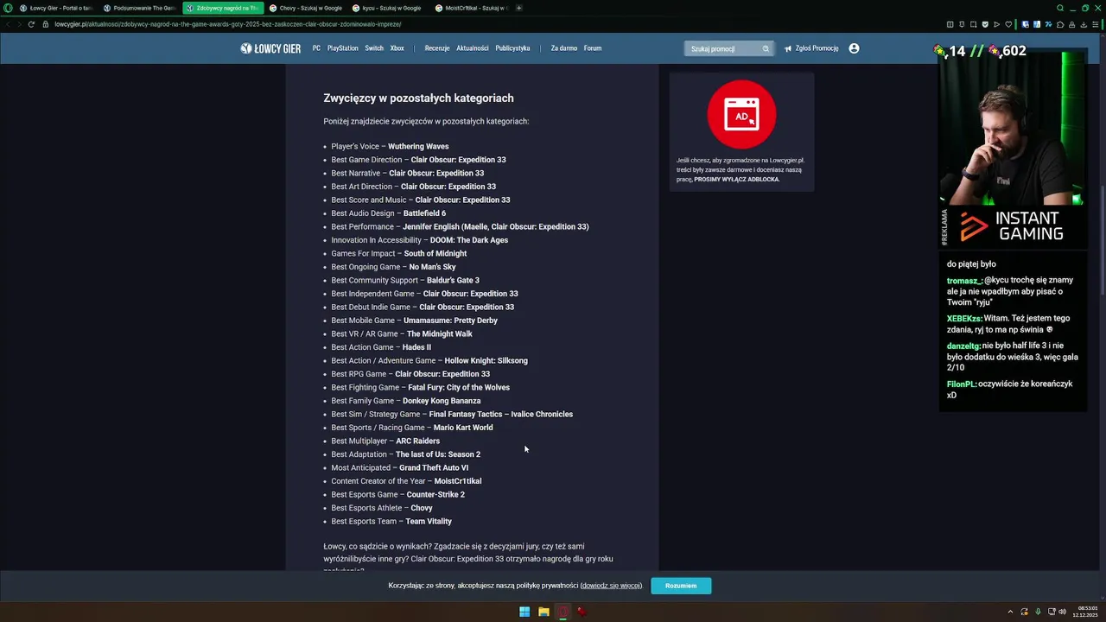Open the Aktualności menu item
This screenshot has width=1106, height=622.
tap(473, 48)
